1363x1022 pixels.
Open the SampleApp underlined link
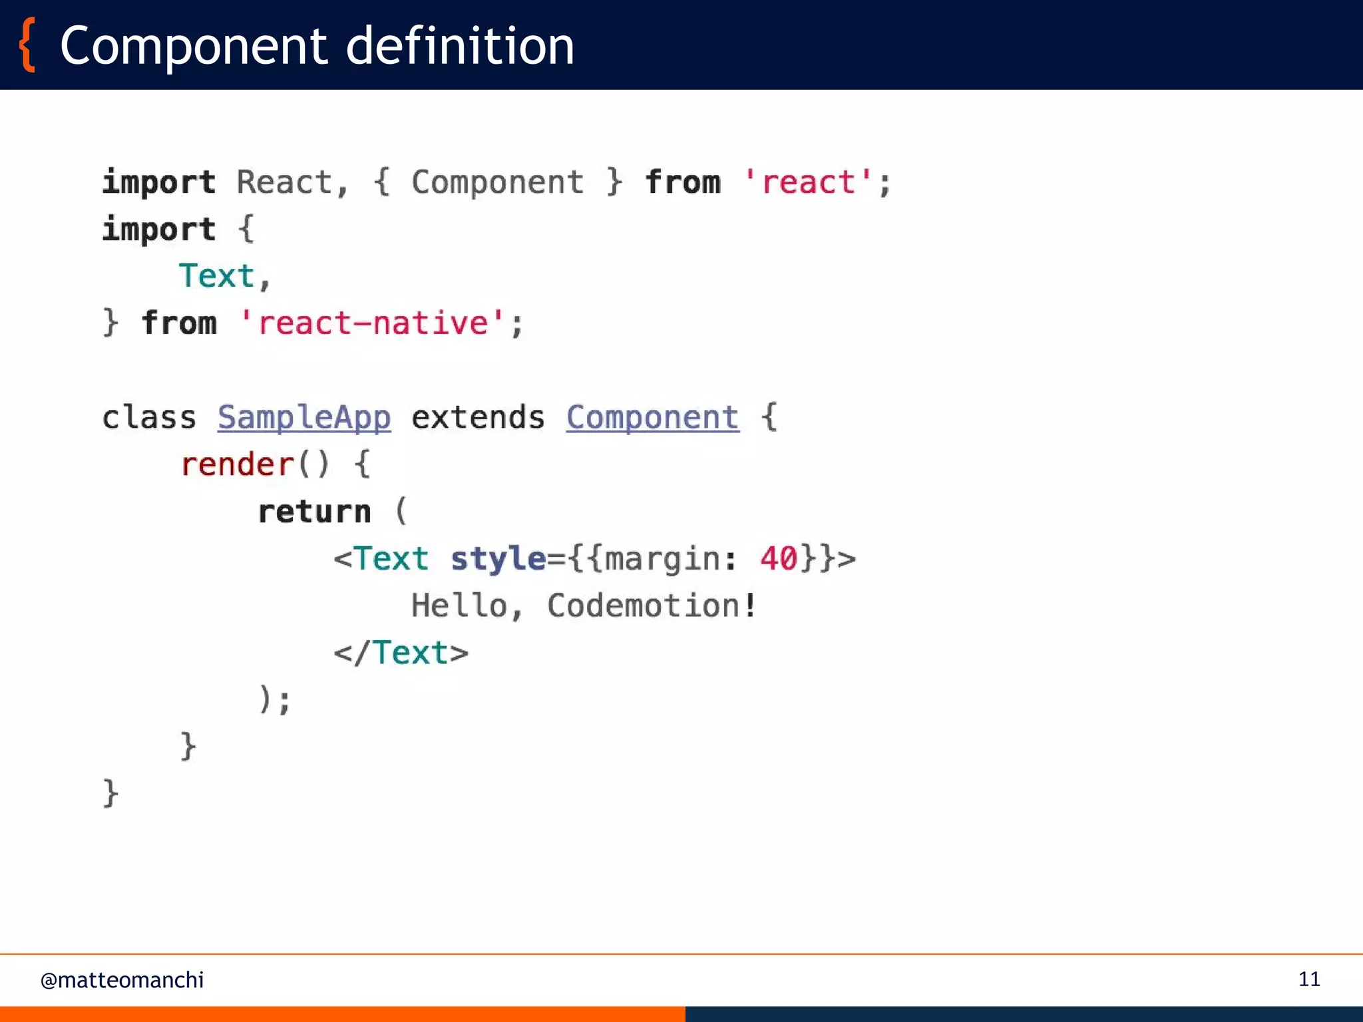(x=304, y=419)
